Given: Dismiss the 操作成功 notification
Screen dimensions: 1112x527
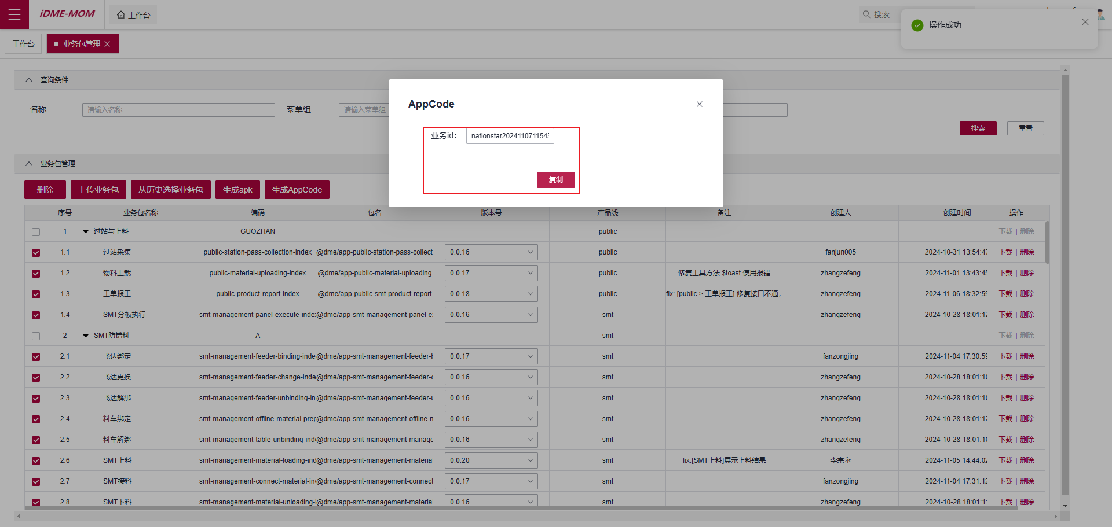Looking at the screenshot, I should tap(1085, 22).
